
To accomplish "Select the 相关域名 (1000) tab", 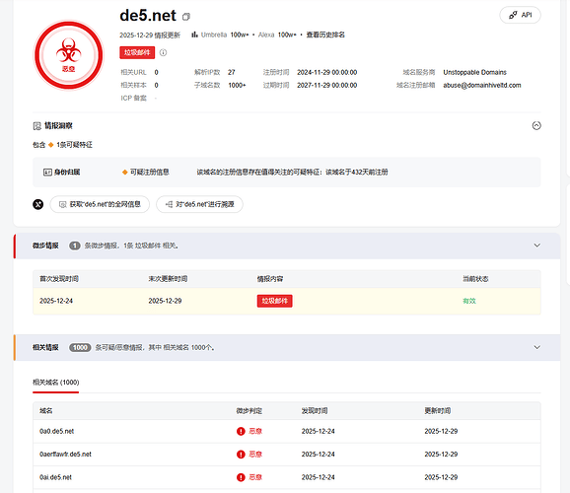I will [x=55, y=383].
